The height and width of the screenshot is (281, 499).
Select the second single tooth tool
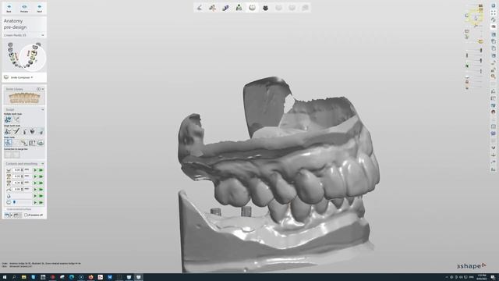tap(16, 131)
